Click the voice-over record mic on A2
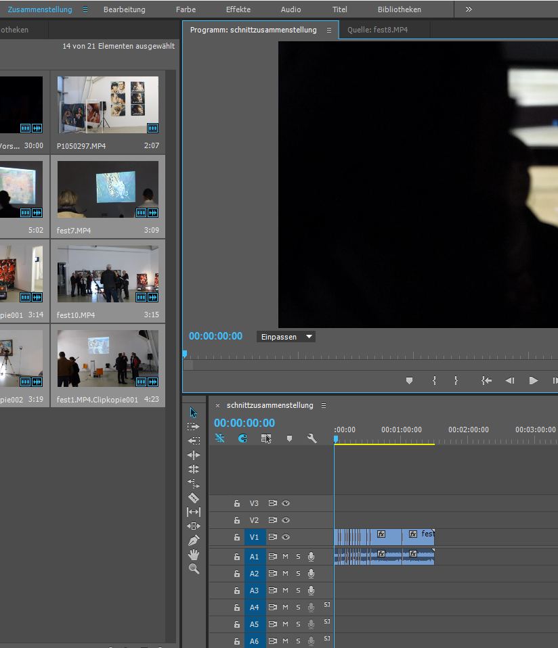Screen dimensions: 558x648 point(311,574)
